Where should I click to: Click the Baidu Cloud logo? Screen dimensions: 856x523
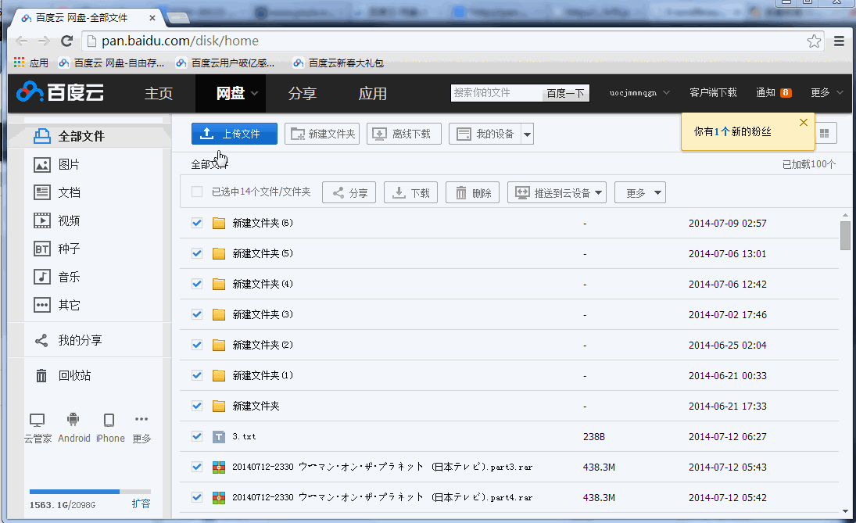[x=60, y=93]
